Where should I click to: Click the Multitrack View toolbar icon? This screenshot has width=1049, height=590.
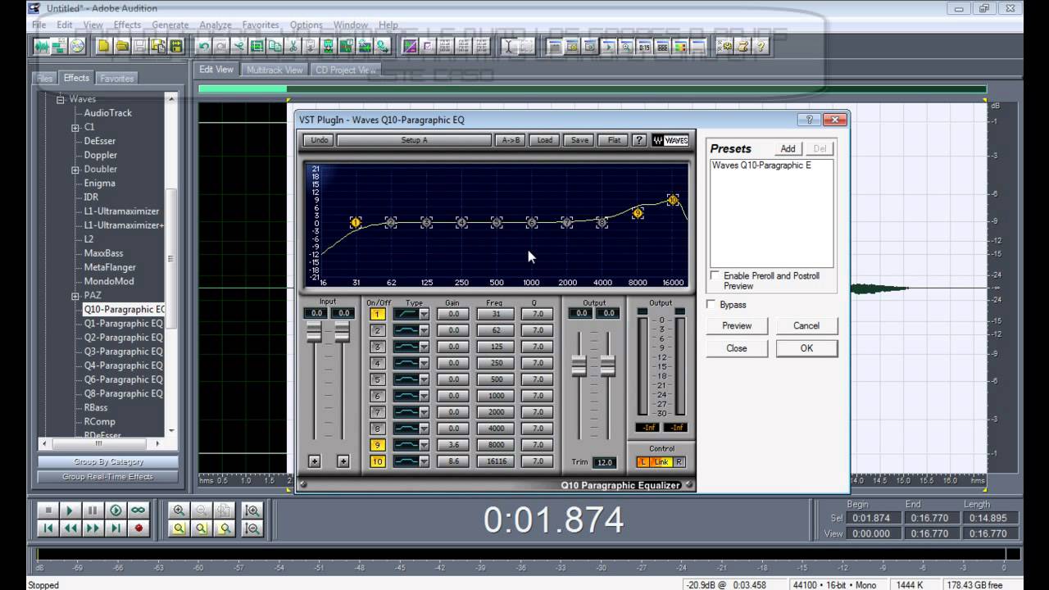click(59, 47)
